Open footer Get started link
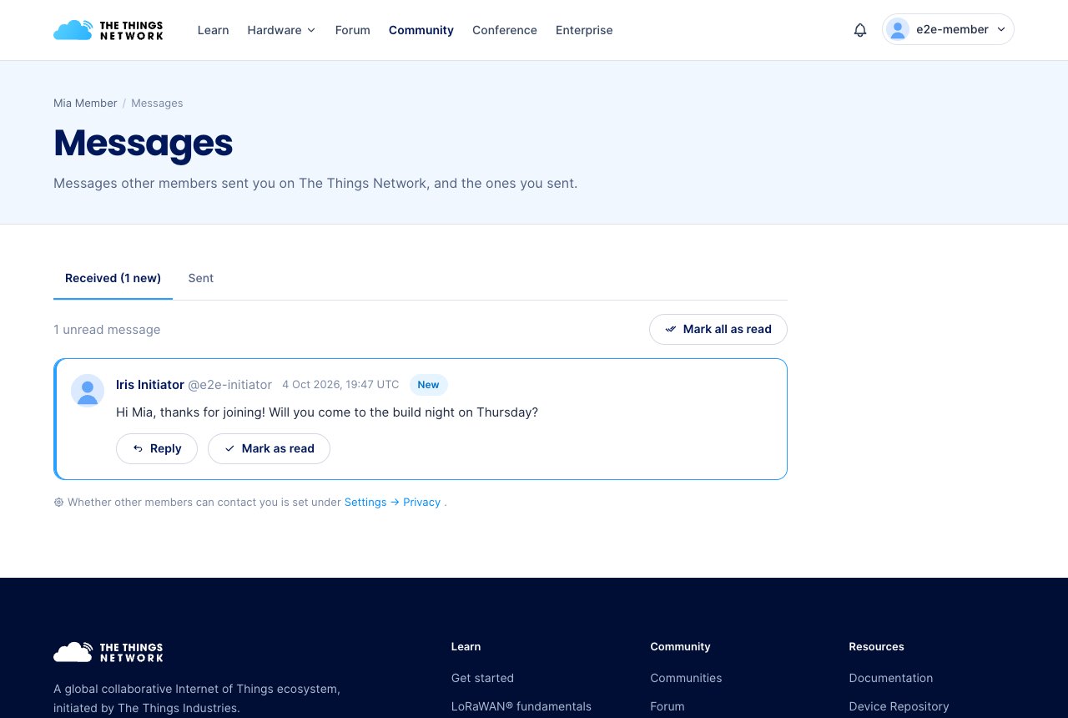The image size is (1068, 718). tap(482, 678)
